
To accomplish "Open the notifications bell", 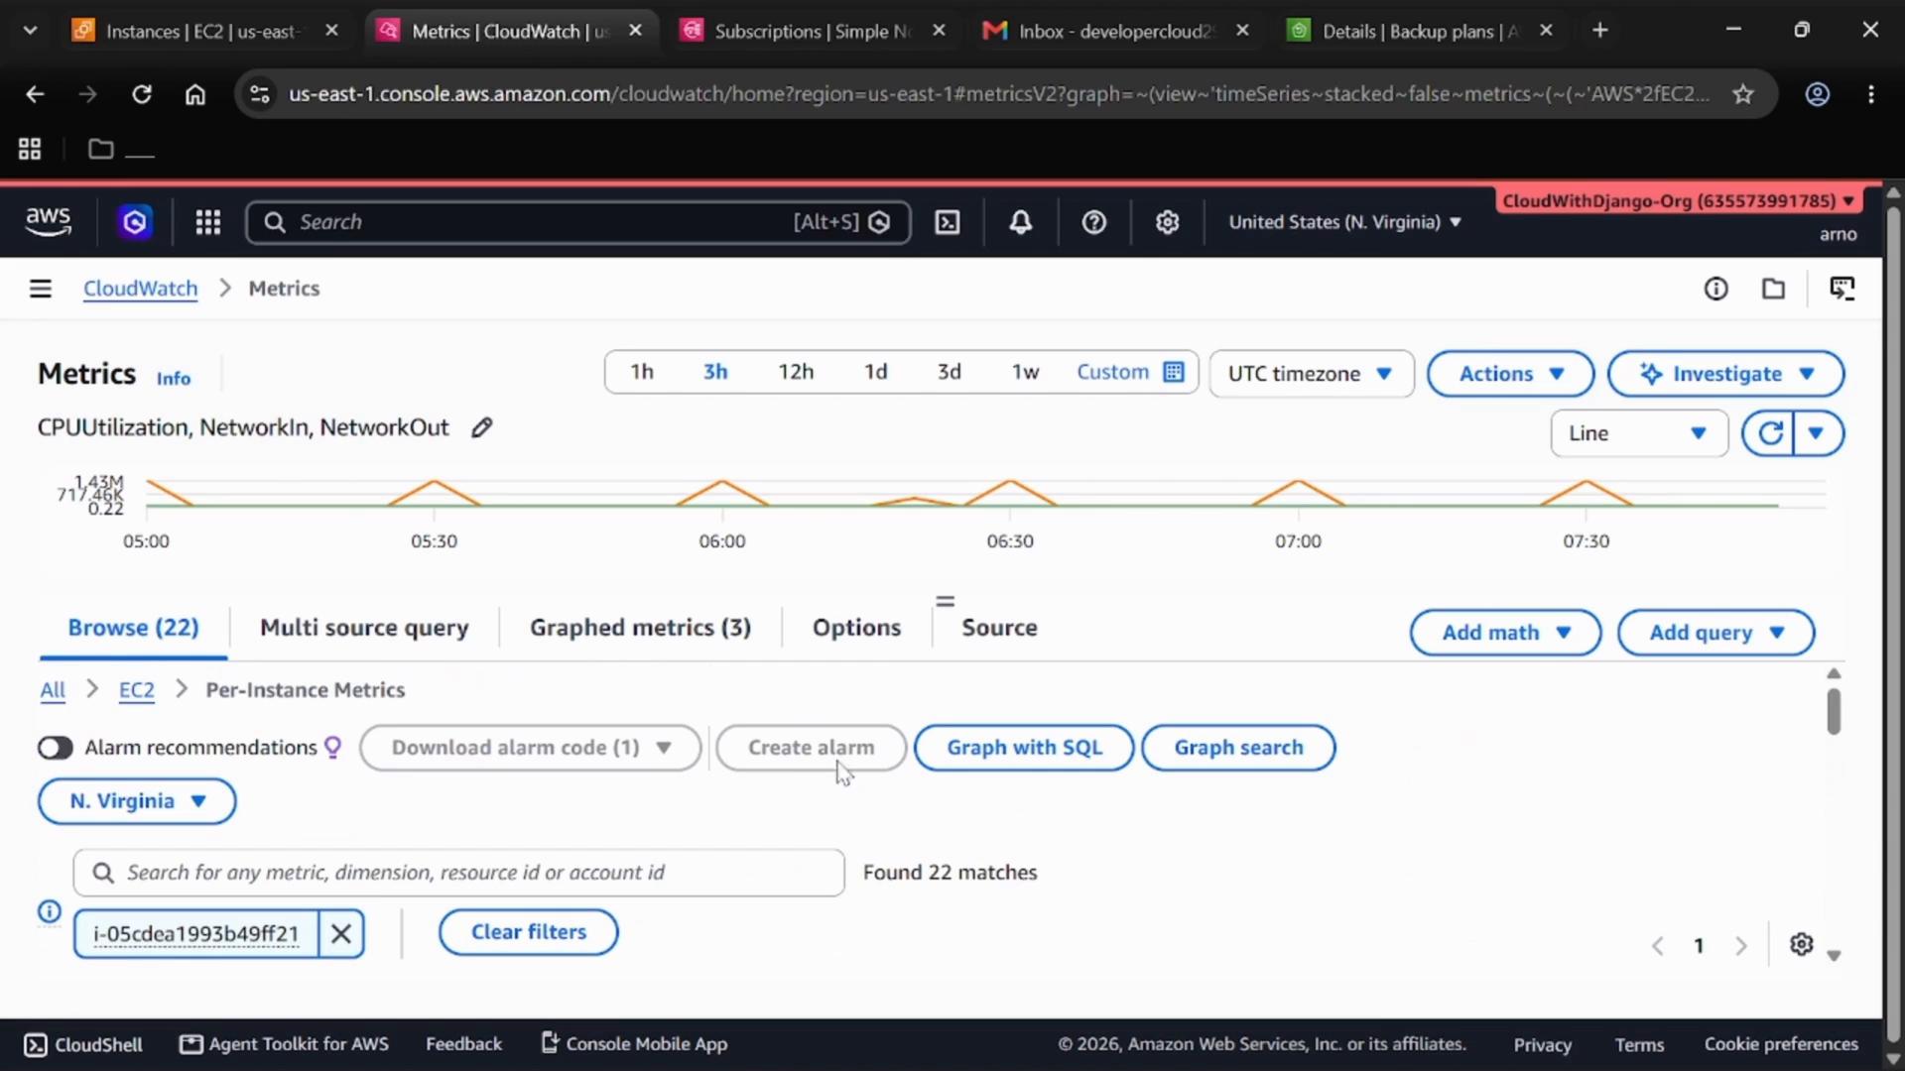I will click(x=1020, y=222).
